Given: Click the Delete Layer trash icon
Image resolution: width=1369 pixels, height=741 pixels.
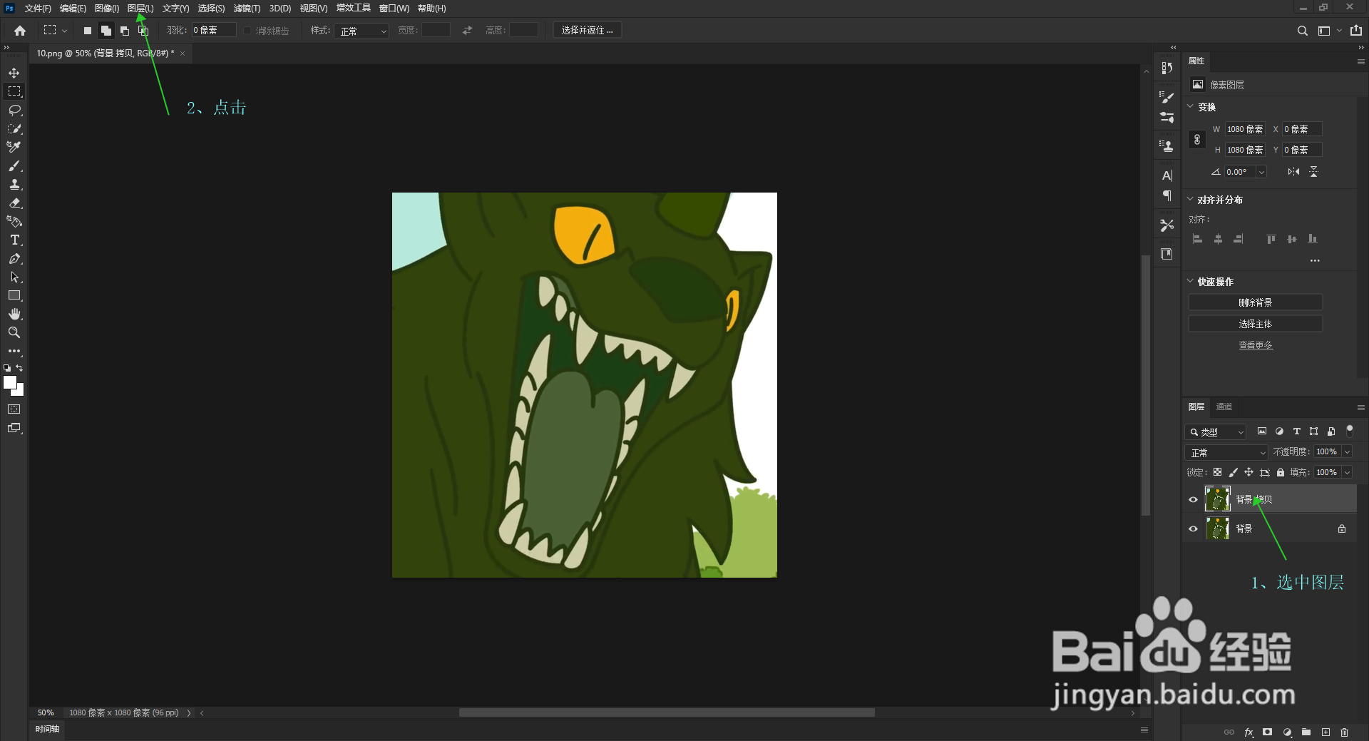Looking at the screenshot, I should click(x=1344, y=732).
